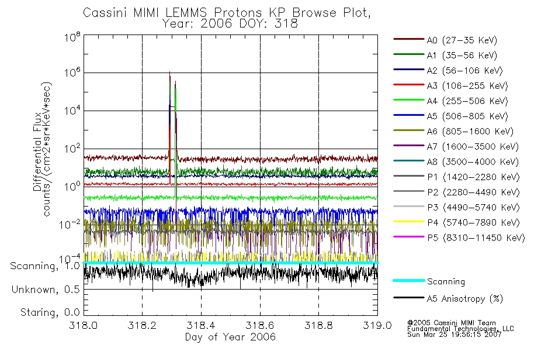Click the cyan Scanning legend line
This screenshot has height=351, width=555.
tap(409, 280)
